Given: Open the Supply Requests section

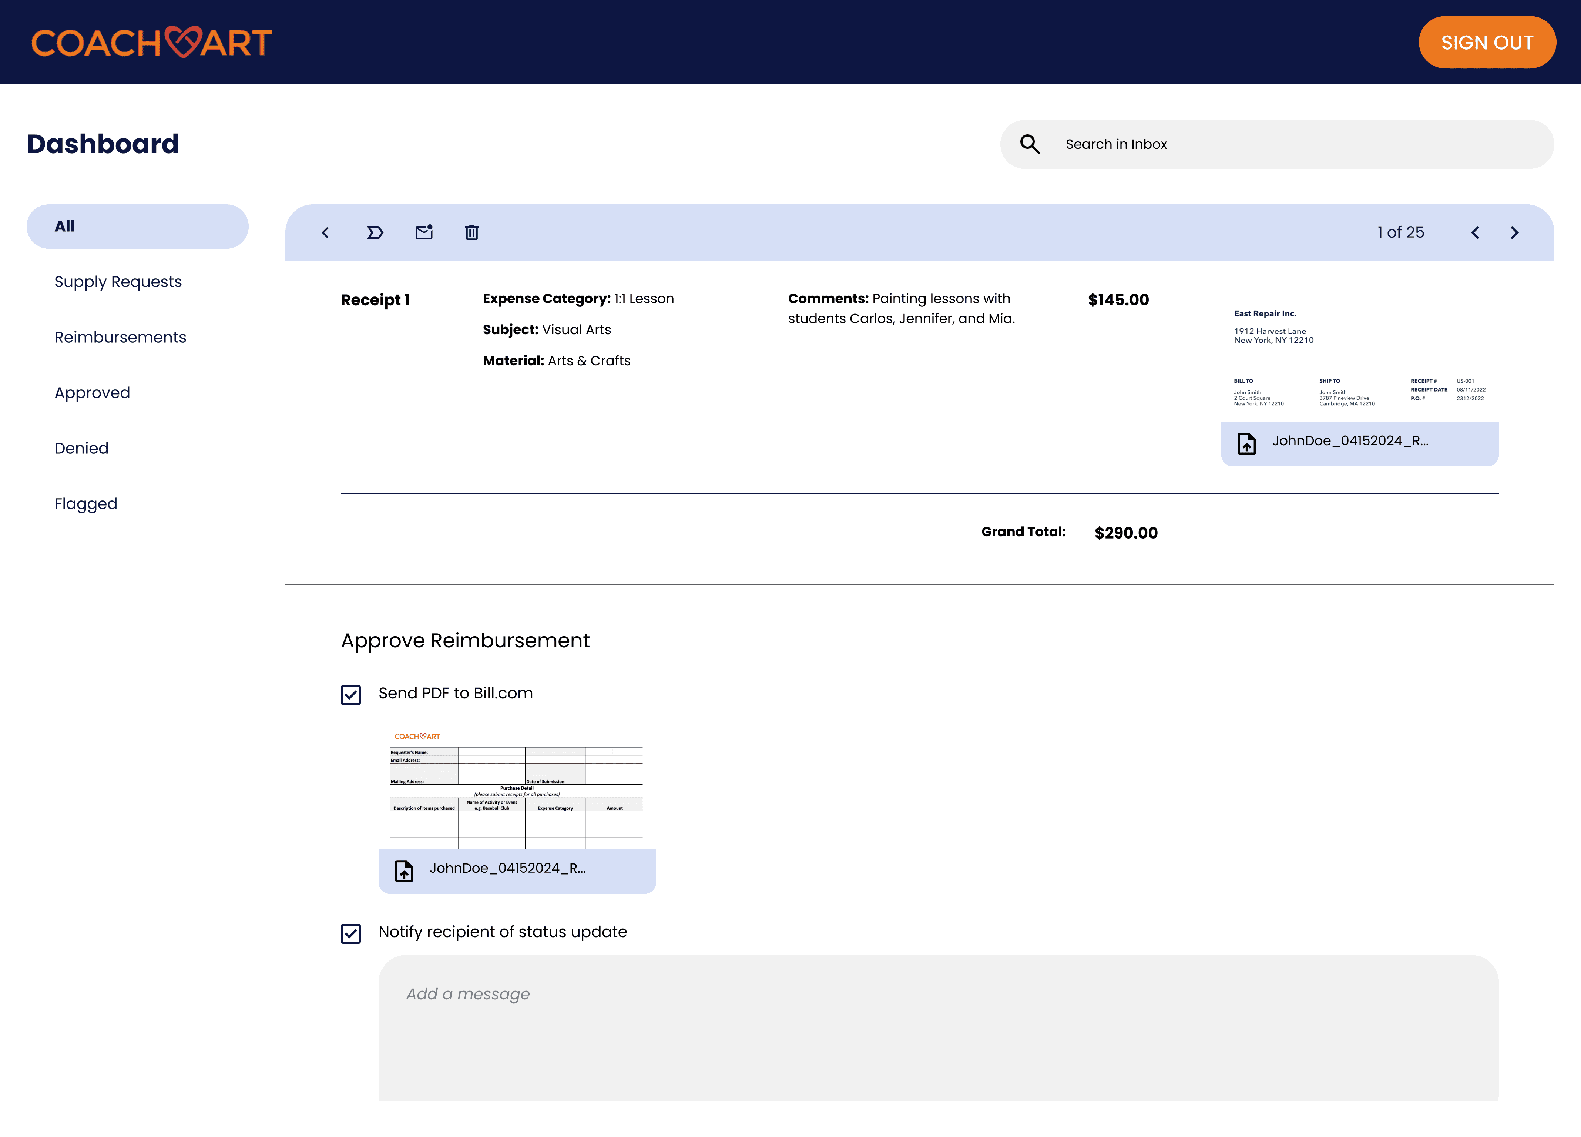Looking at the screenshot, I should 118,282.
